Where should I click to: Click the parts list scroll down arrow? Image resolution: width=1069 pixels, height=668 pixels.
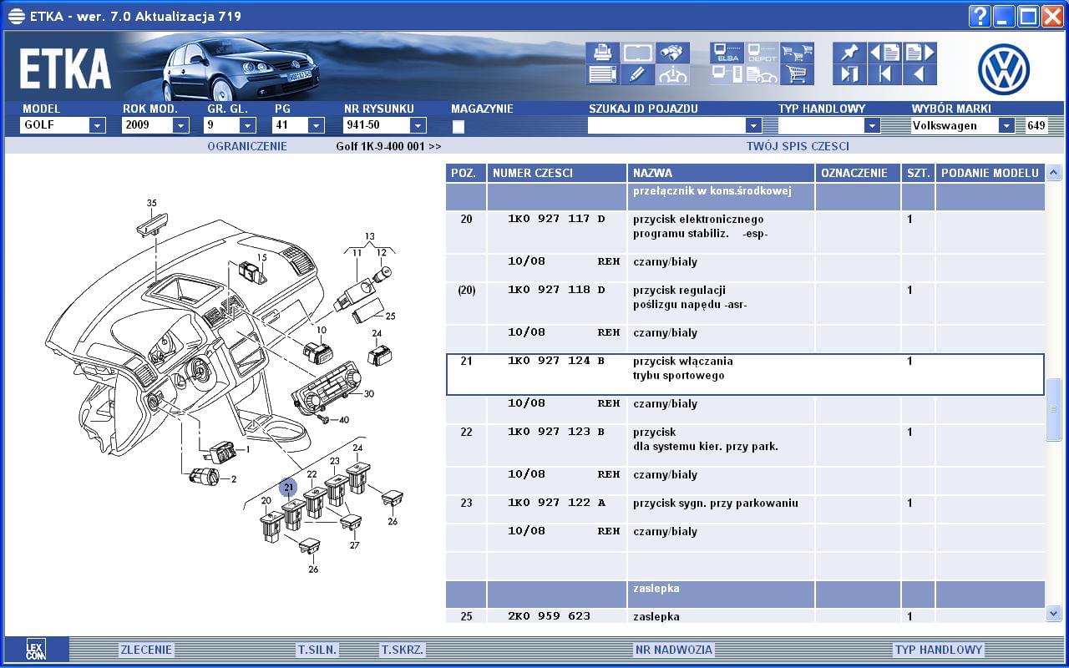pos(1053,614)
